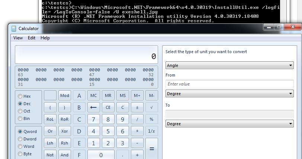Click the divide button
302x159 pixels.
coord(137,119)
